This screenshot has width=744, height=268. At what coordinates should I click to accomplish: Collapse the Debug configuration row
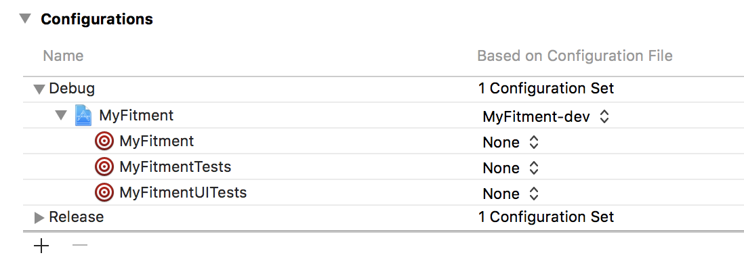coord(39,89)
